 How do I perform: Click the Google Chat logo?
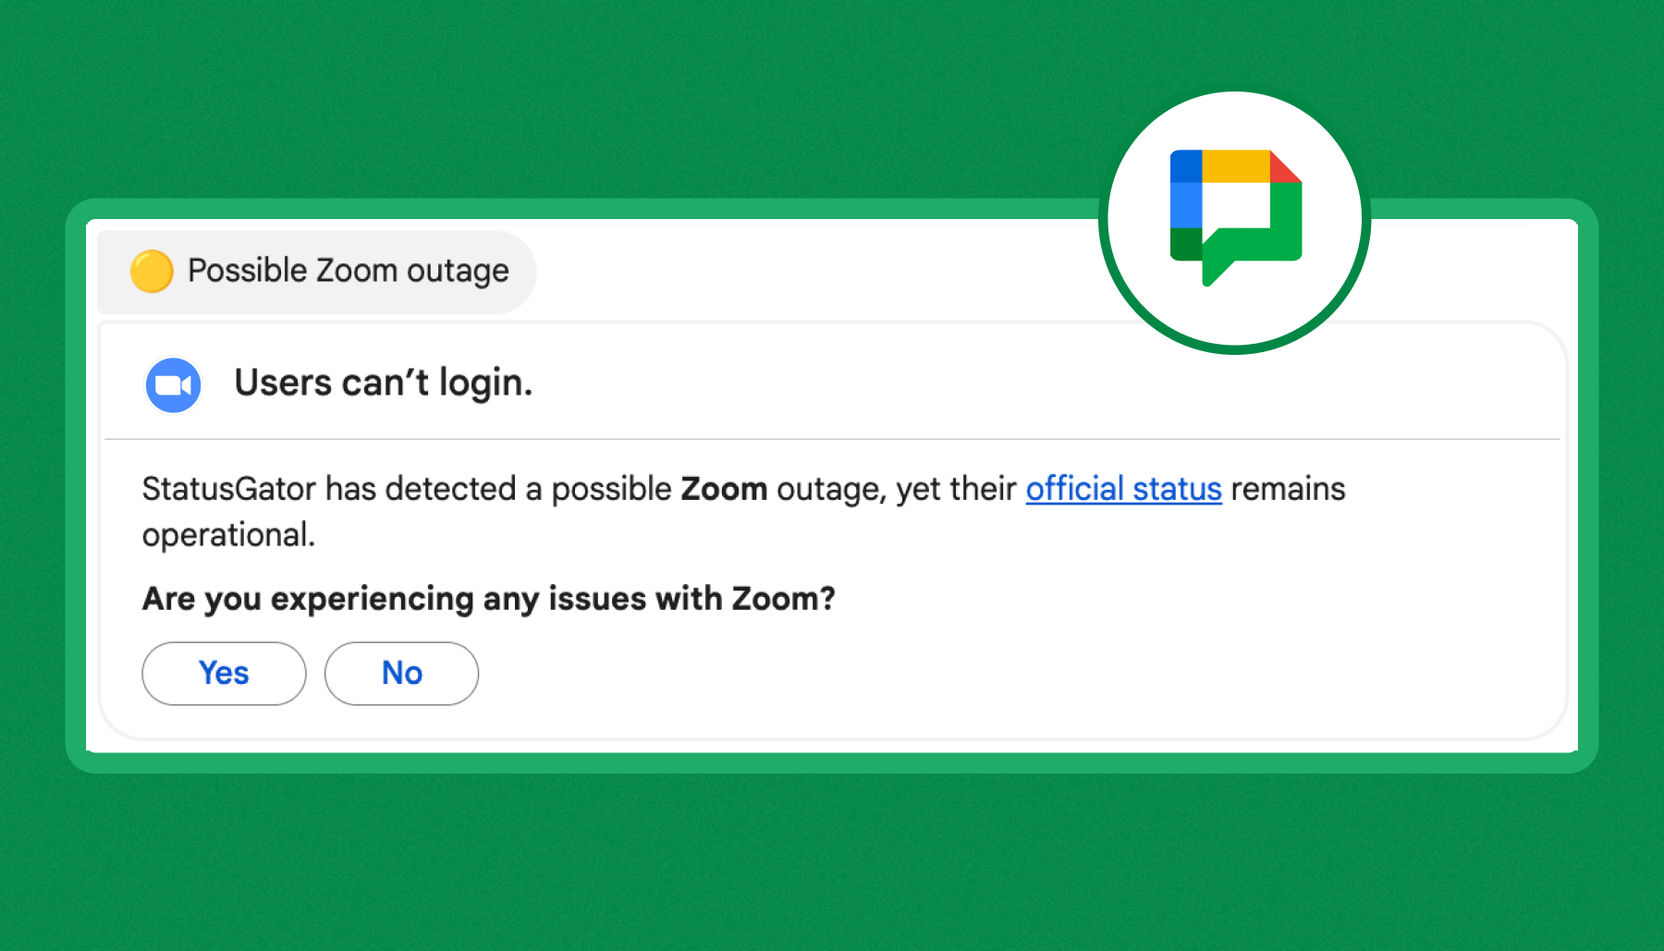click(x=1235, y=220)
